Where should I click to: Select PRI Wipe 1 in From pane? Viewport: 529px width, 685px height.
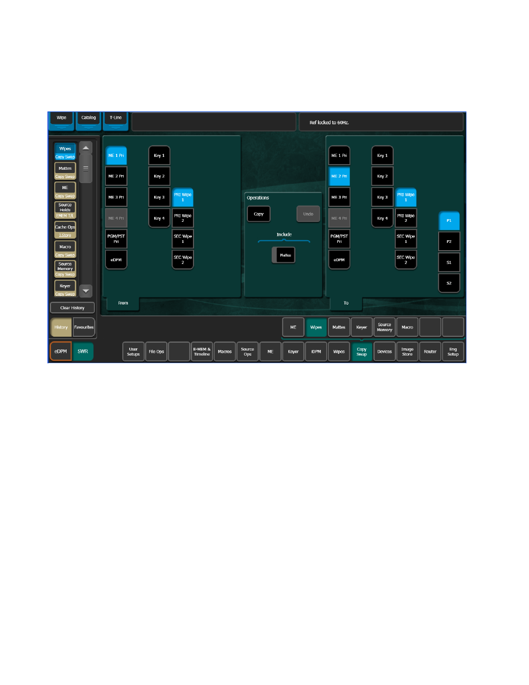tap(182, 197)
